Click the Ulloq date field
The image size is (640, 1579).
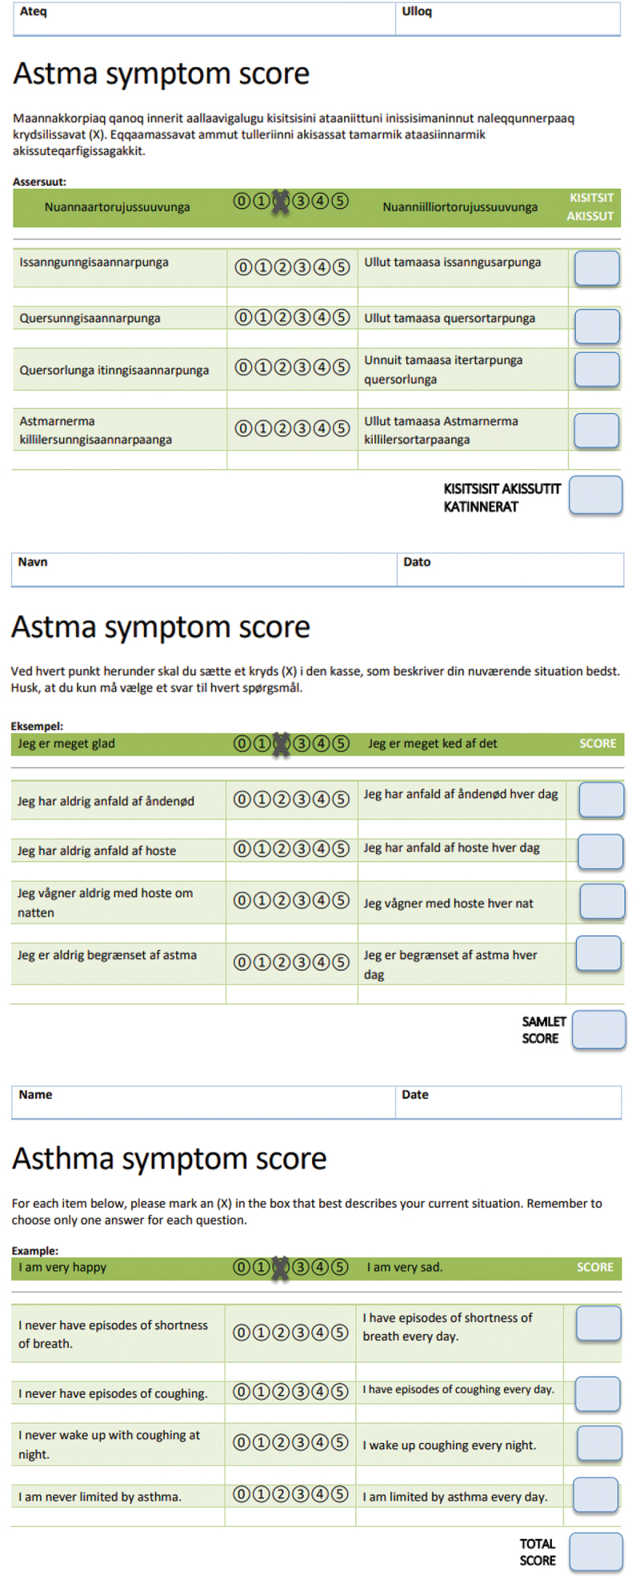[x=507, y=19]
